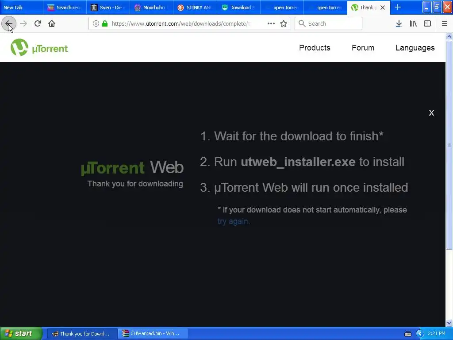Click the keyboard tray icon

click(407, 334)
